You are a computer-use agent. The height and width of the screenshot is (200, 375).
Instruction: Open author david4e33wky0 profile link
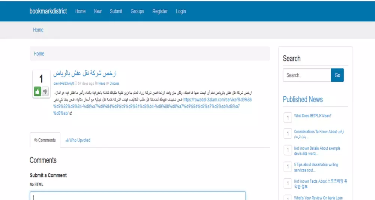[64, 84]
